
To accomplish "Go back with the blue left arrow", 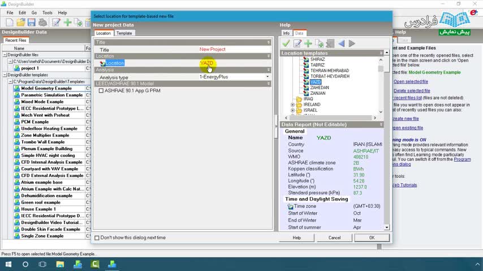I will point(341,43).
